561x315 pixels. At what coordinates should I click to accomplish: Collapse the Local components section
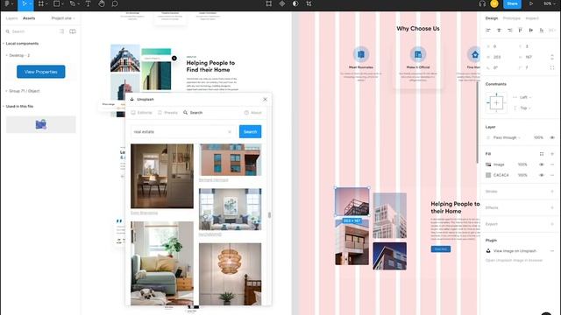pyautogui.click(x=4, y=44)
